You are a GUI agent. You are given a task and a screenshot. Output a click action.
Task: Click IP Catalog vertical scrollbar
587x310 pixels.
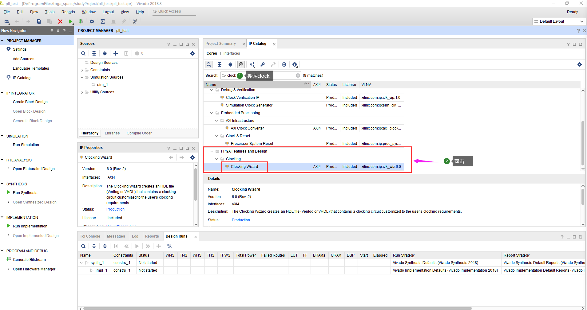(582, 143)
